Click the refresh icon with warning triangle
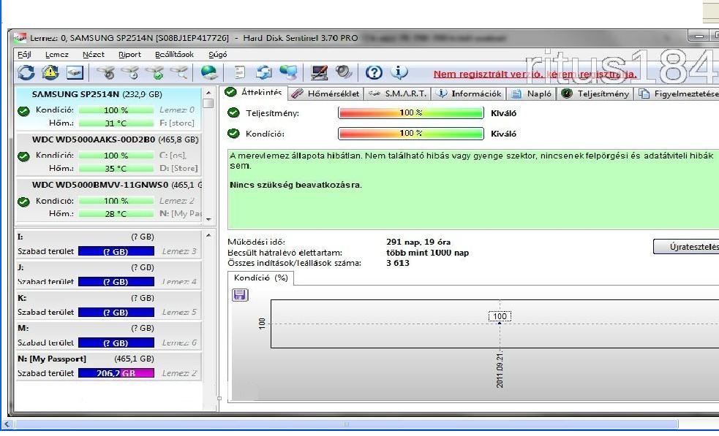719x436 pixels. [50, 72]
